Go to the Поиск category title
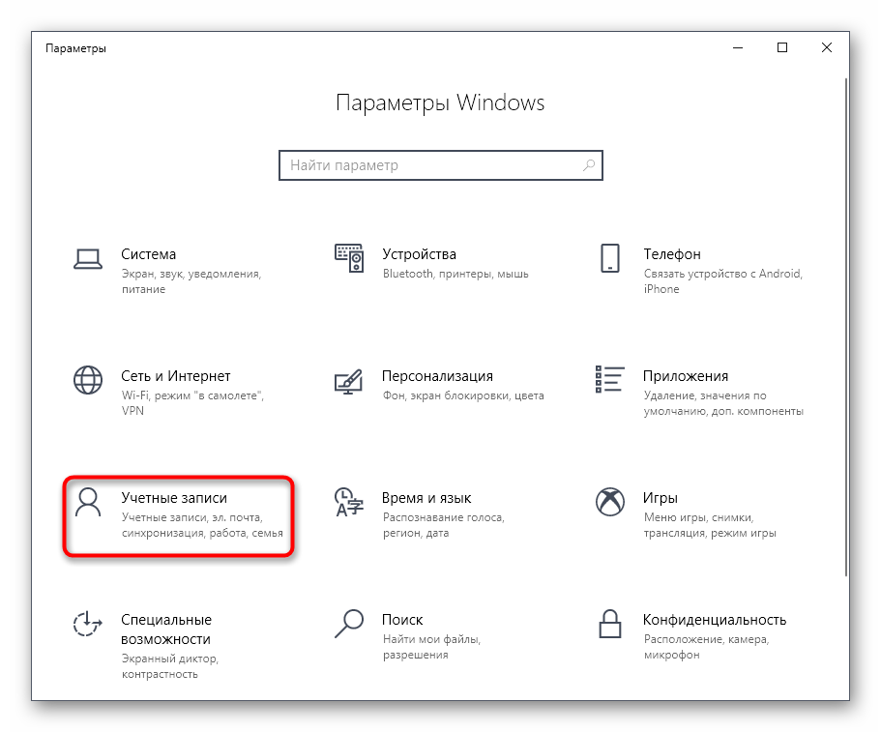The width and height of the screenshot is (881, 732). (x=402, y=620)
